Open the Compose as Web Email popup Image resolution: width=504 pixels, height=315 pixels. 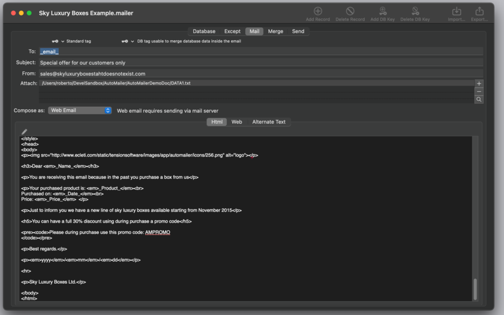(x=80, y=110)
